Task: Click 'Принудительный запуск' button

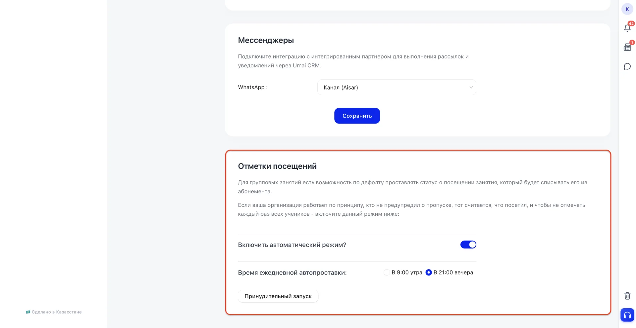Action: click(278, 296)
